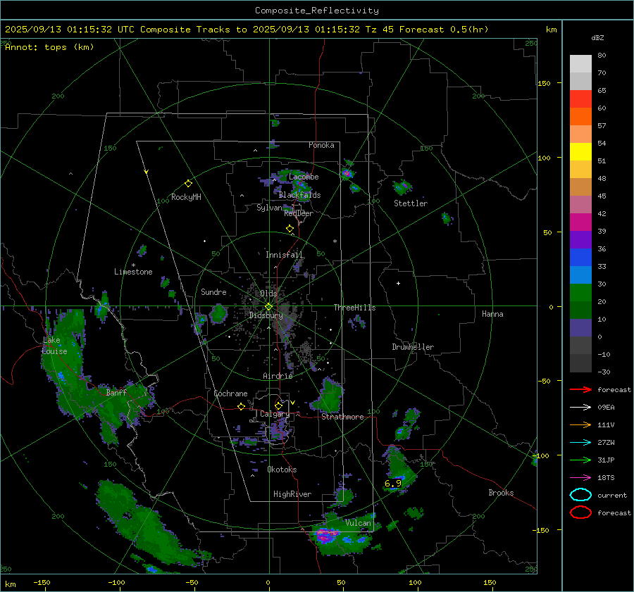Viewport: 634px width, 592px height.
Task: Click the orange 111V arrow icon
Action: click(x=580, y=424)
